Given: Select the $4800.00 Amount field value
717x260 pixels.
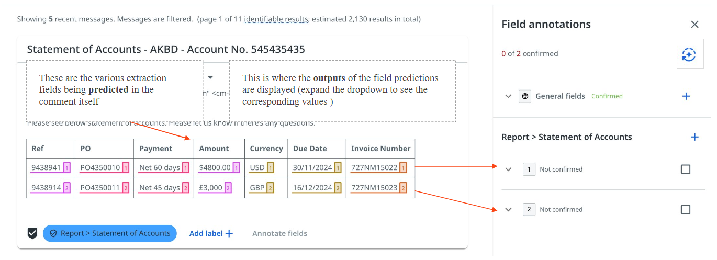Looking at the screenshot, I should [215, 168].
